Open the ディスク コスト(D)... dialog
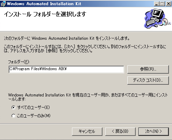The width and height of the screenshot is (172, 140). (148, 80)
